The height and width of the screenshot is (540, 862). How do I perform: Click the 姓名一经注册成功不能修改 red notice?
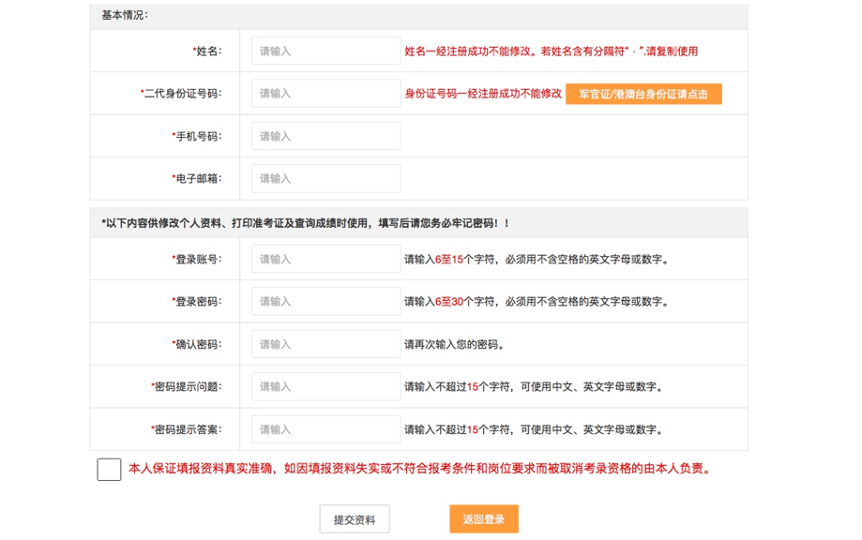tap(551, 52)
